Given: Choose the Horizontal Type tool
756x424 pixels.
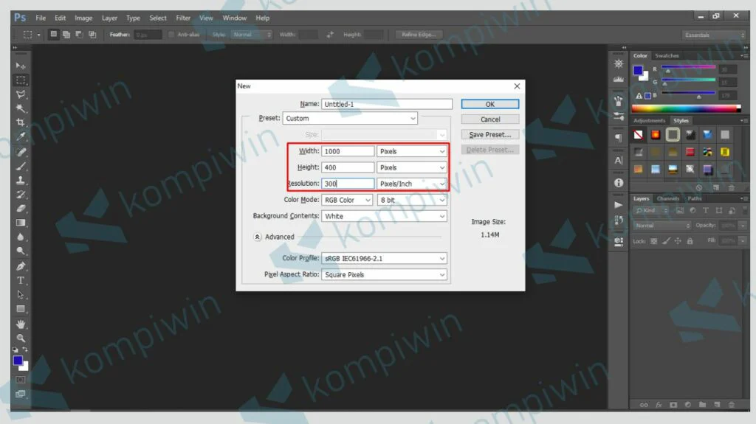Looking at the screenshot, I should (21, 280).
